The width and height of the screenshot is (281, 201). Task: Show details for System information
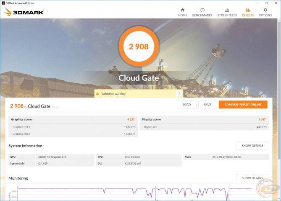point(252,146)
